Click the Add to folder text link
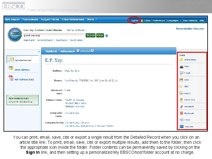The width and height of the screenshot is (212, 159). (191, 59)
